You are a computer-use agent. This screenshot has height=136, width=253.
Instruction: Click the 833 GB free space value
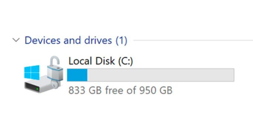pos(85,90)
